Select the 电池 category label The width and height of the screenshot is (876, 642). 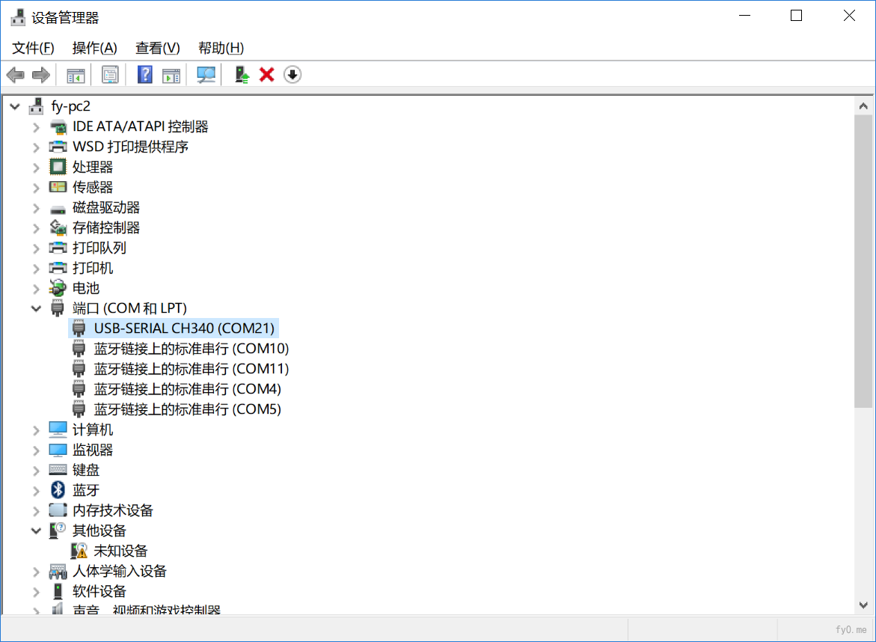[x=86, y=288]
